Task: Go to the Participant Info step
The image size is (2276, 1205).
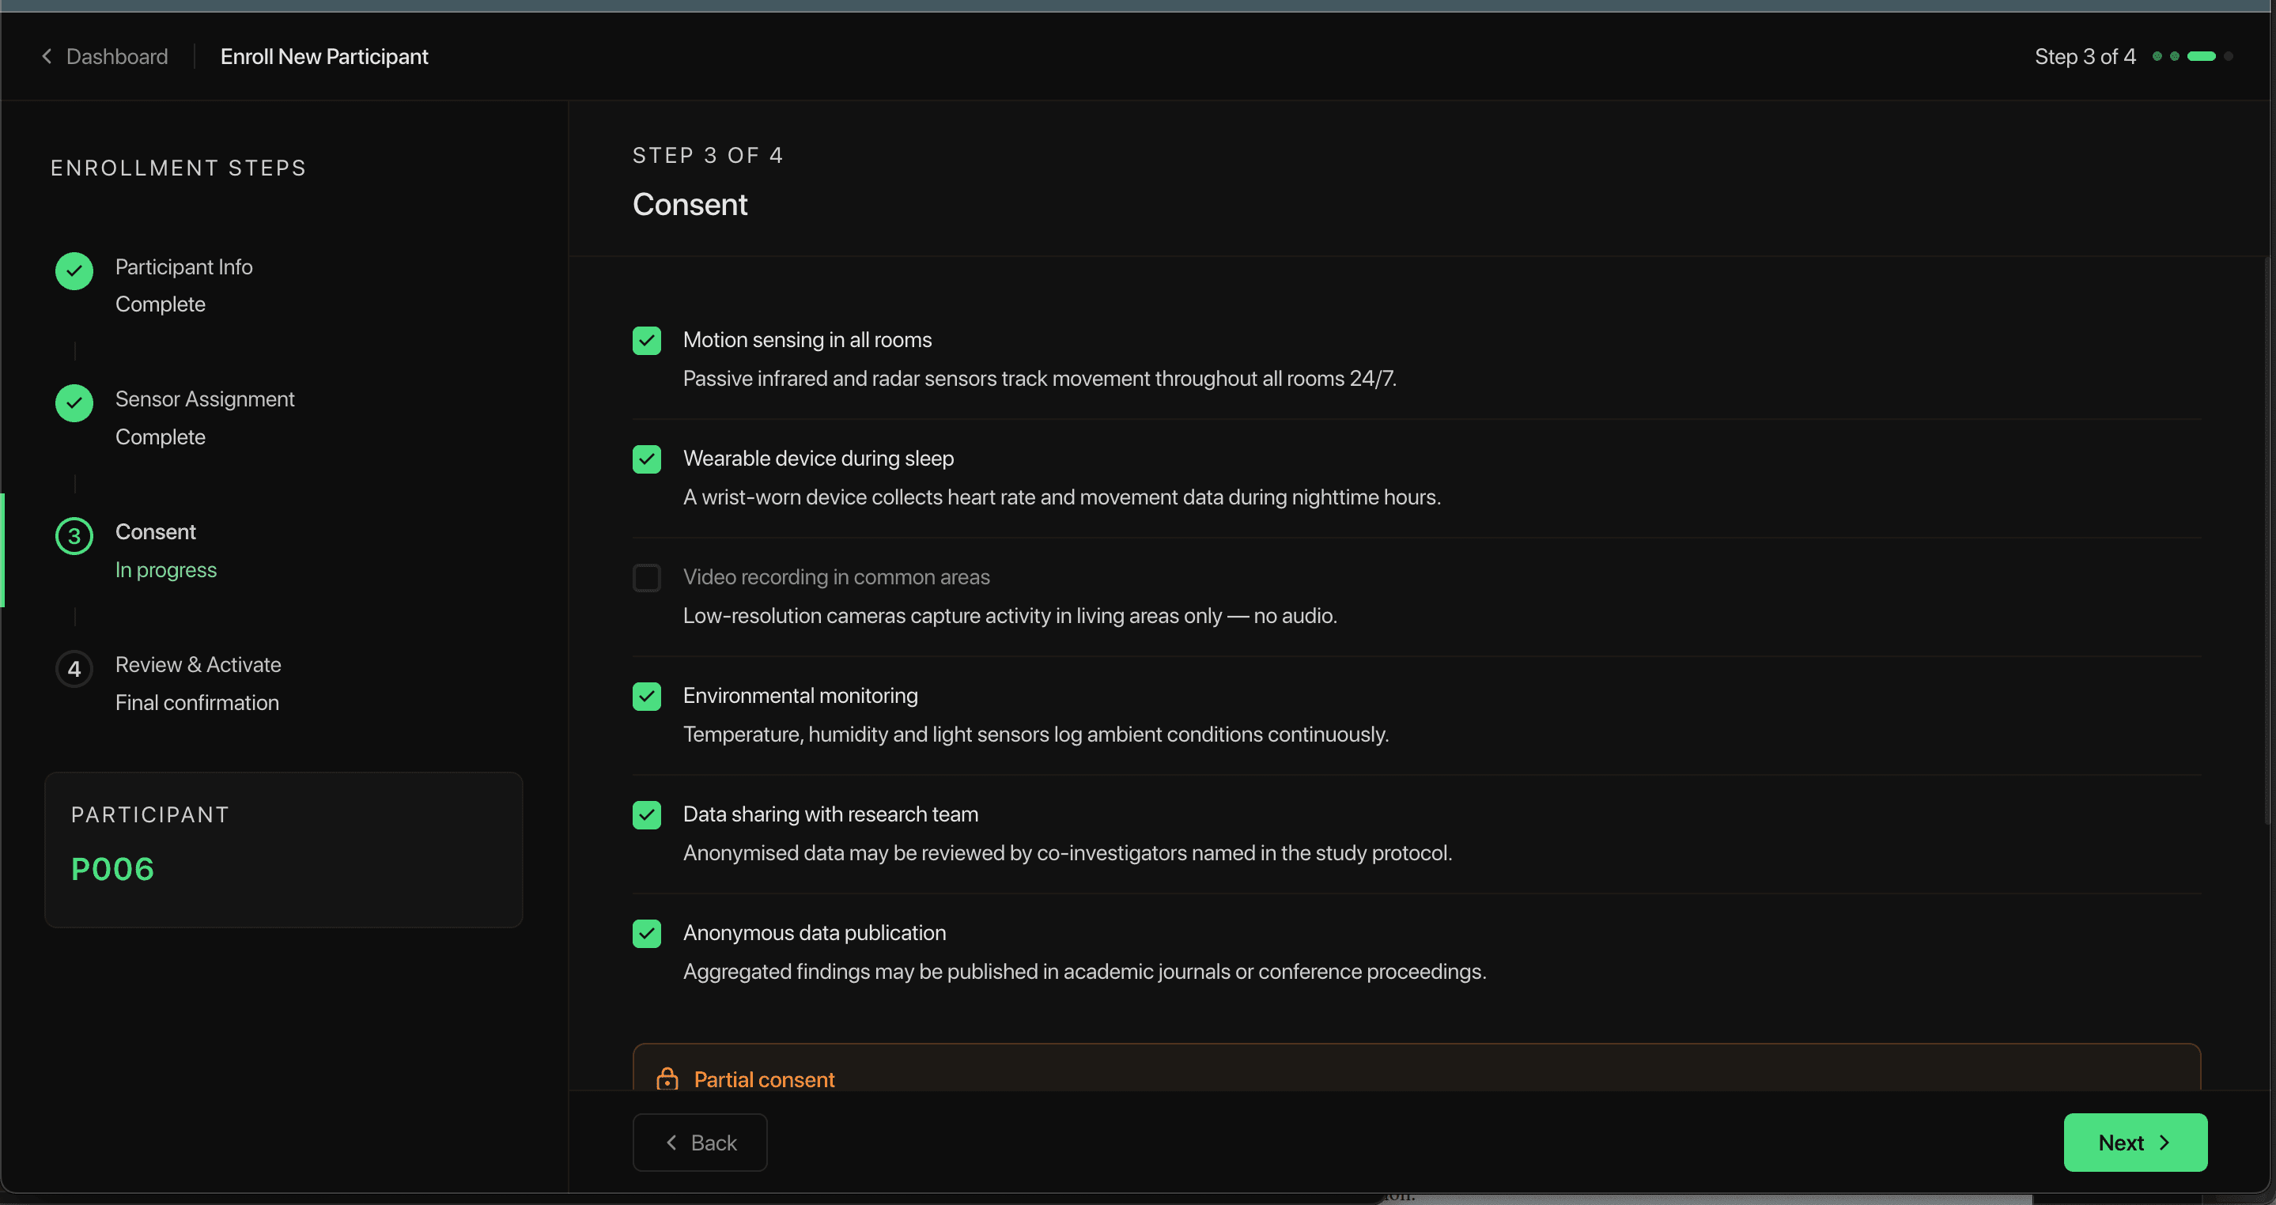Action: tap(183, 266)
